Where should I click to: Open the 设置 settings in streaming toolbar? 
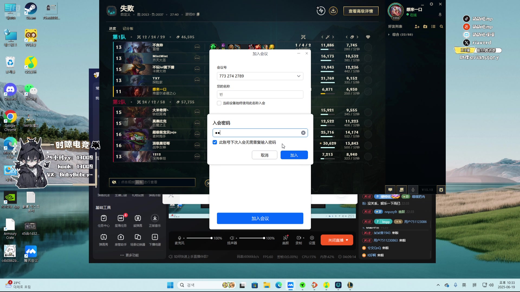pos(312,240)
